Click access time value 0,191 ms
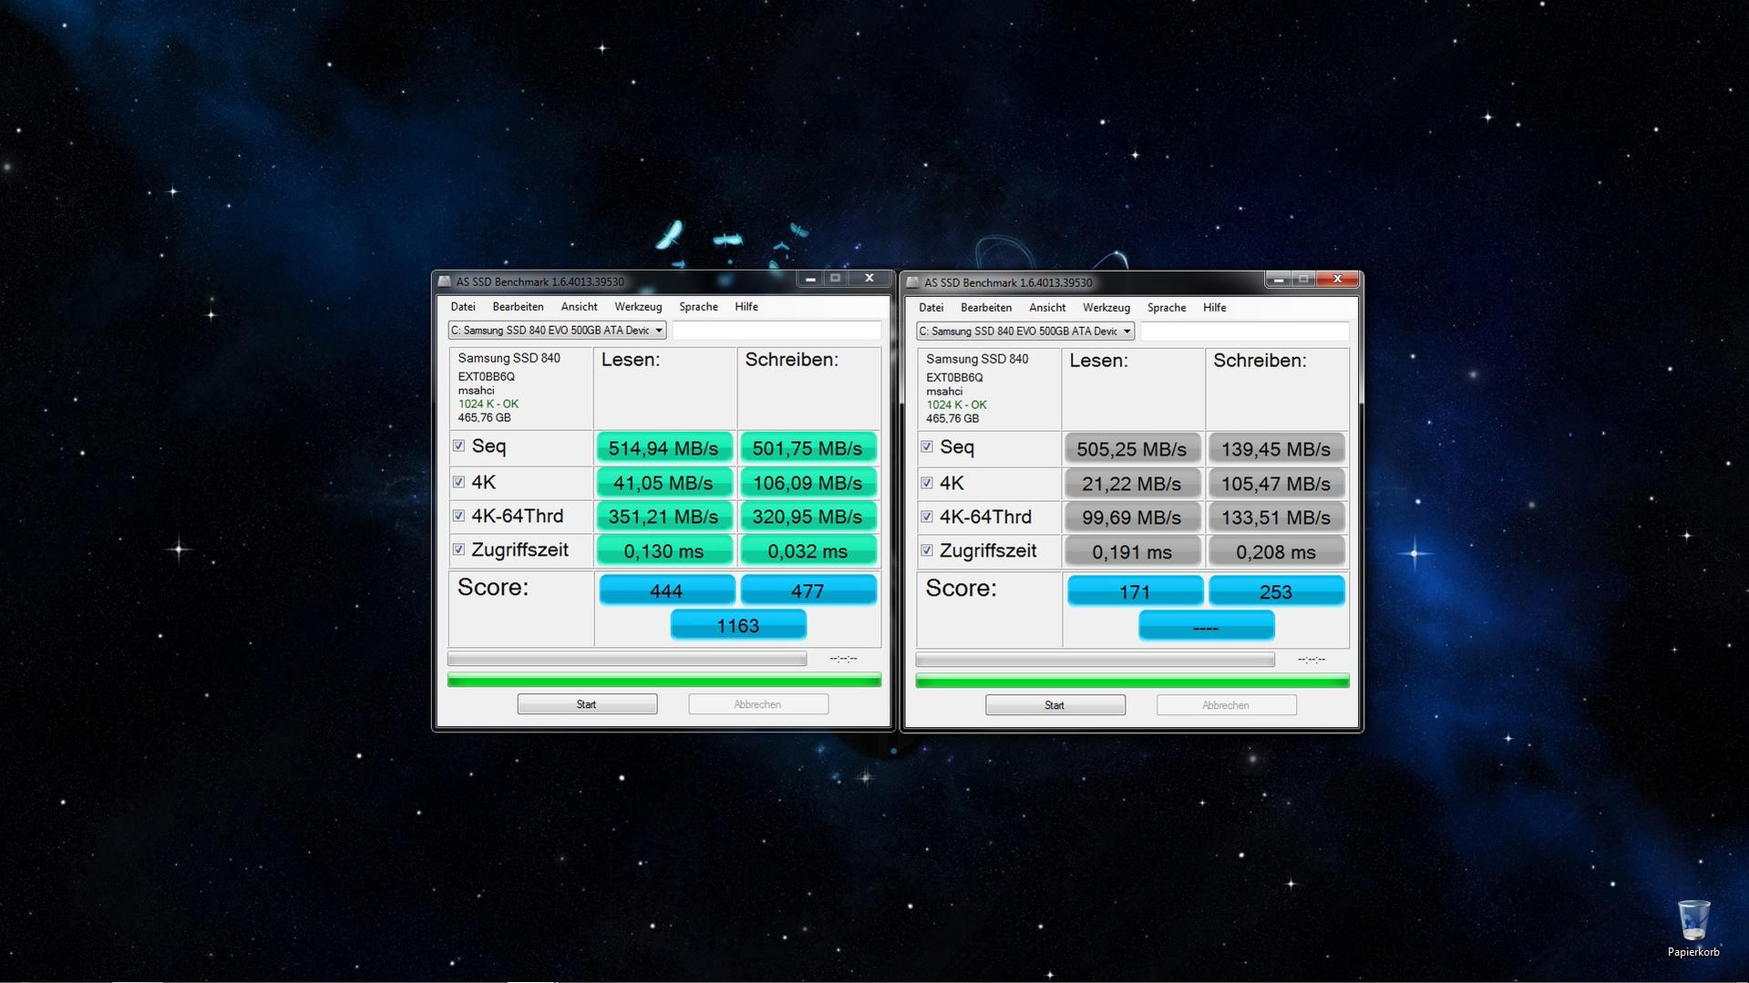1749x983 pixels. (x=1133, y=552)
